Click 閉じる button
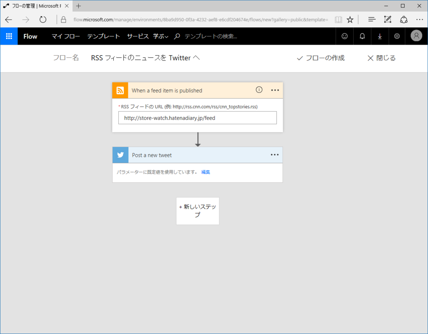The height and width of the screenshot is (334, 428). pos(381,58)
